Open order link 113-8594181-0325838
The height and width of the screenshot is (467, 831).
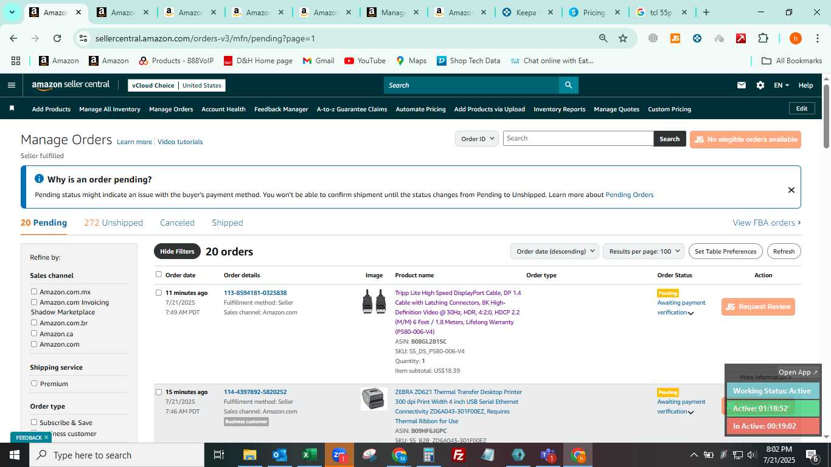click(255, 292)
